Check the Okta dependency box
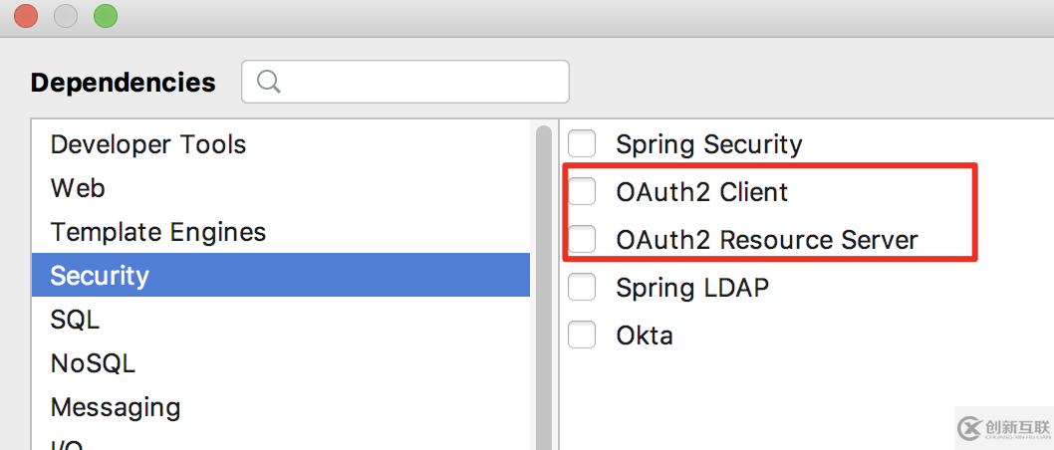 click(x=582, y=335)
